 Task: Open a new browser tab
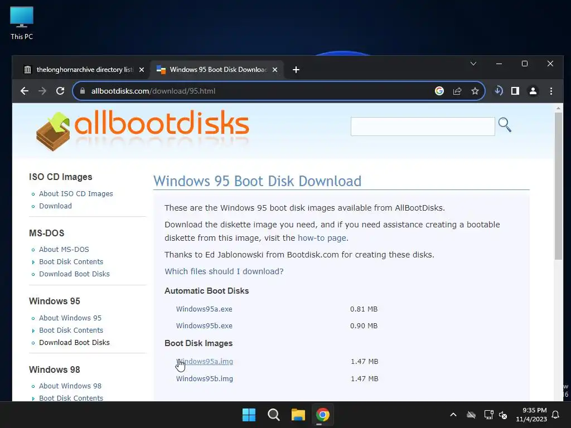tap(296, 70)
